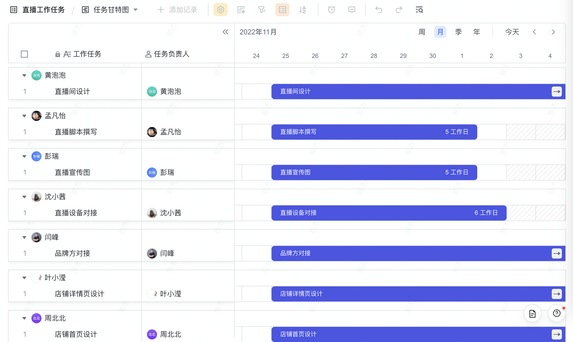The height and width of the screenshot is (342, 573).
Task: Open the 任务甘特图 view dropdown
Action: [136, 10]
